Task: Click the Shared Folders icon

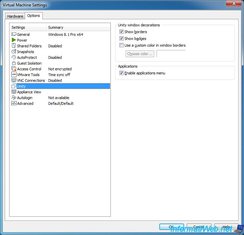Action: [14, 46]
